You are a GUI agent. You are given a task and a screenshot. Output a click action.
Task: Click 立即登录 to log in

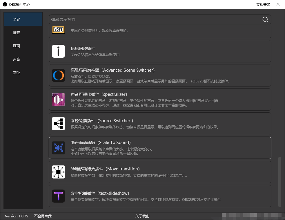[263, 5]
